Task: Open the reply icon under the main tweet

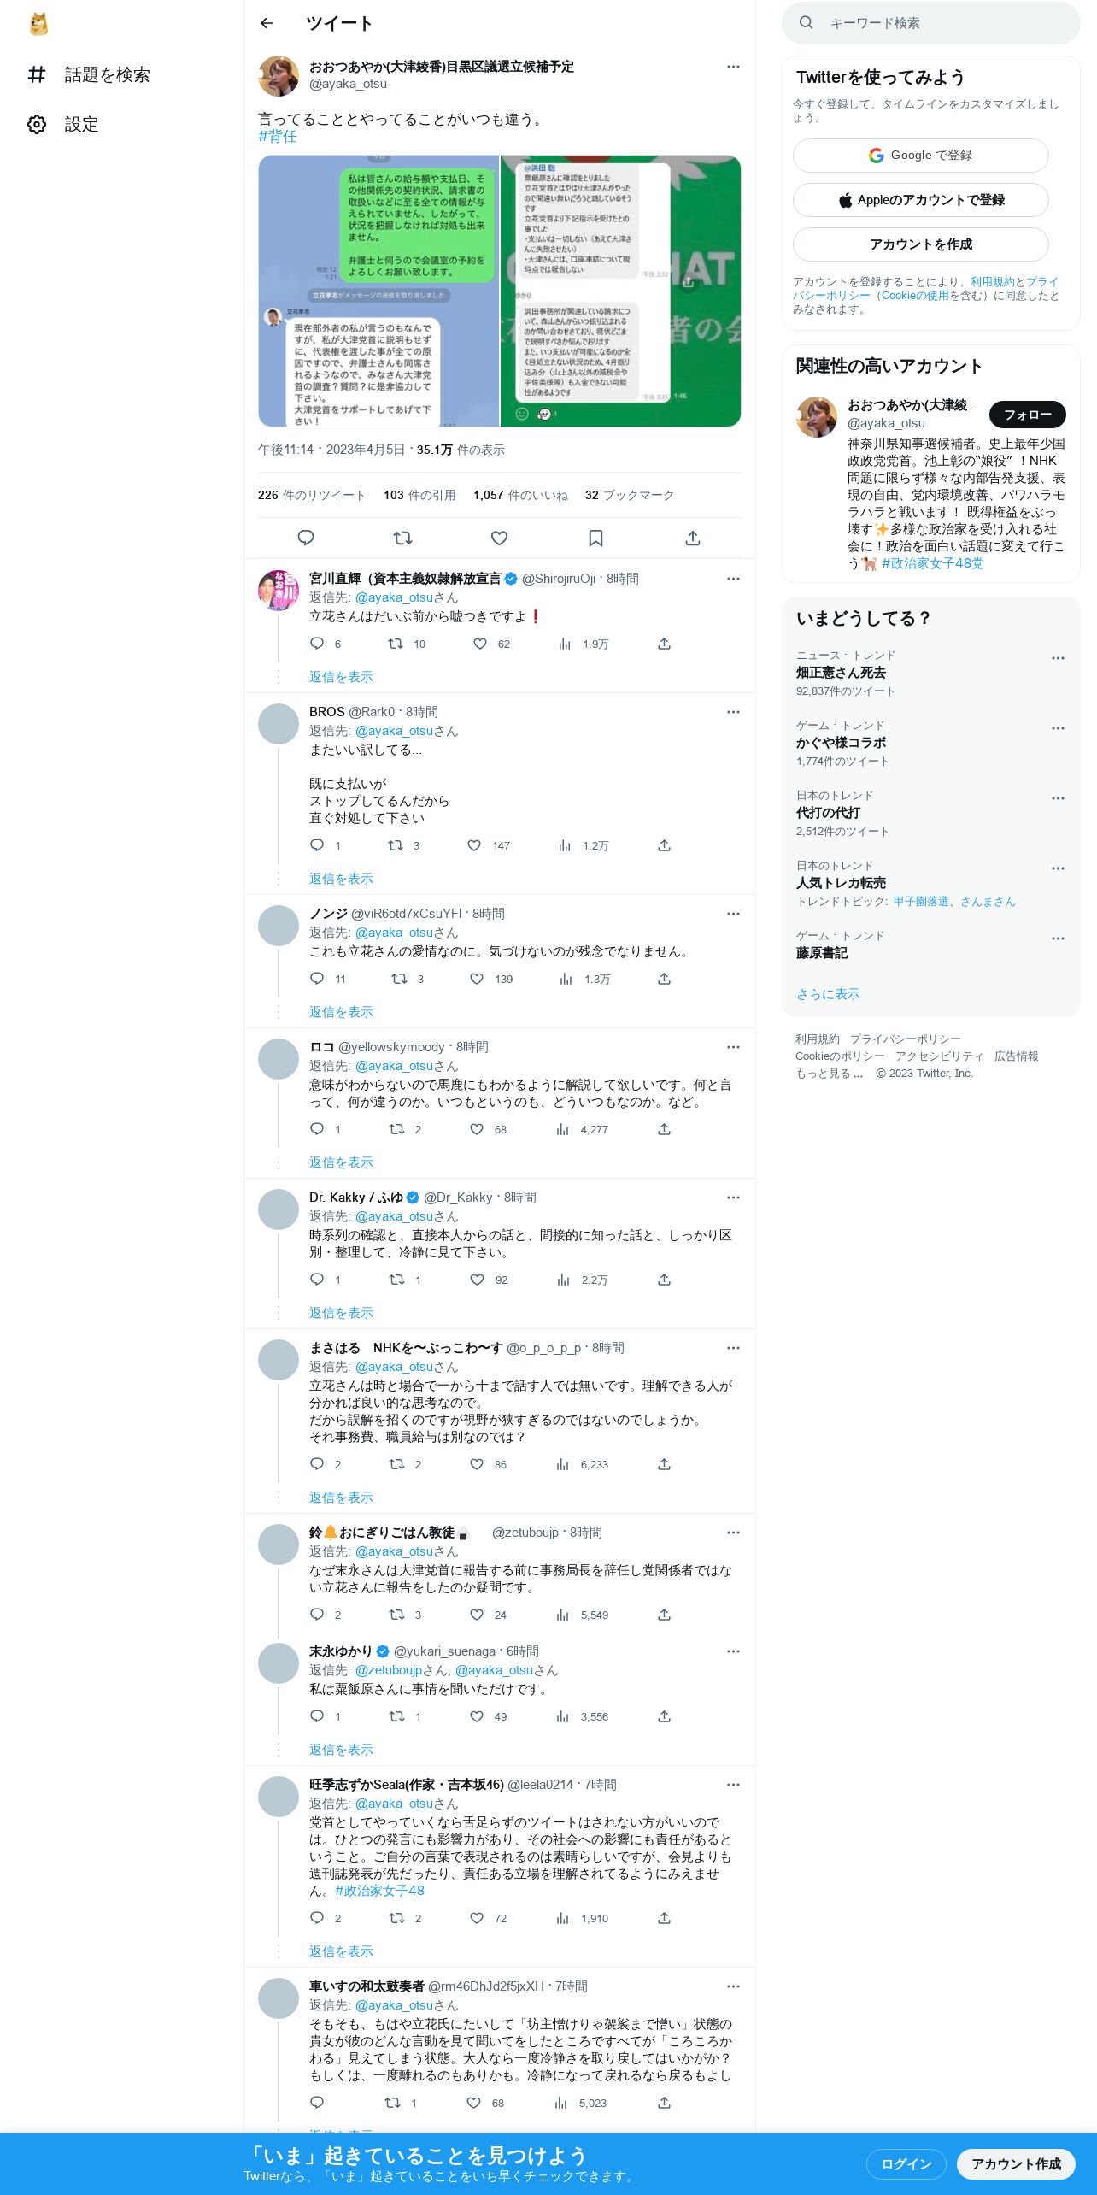Action: (x=306, y=538)
